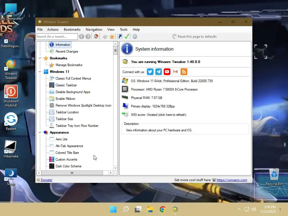
Task: Open Task View on the taskbar
Action: click(138, 209)
